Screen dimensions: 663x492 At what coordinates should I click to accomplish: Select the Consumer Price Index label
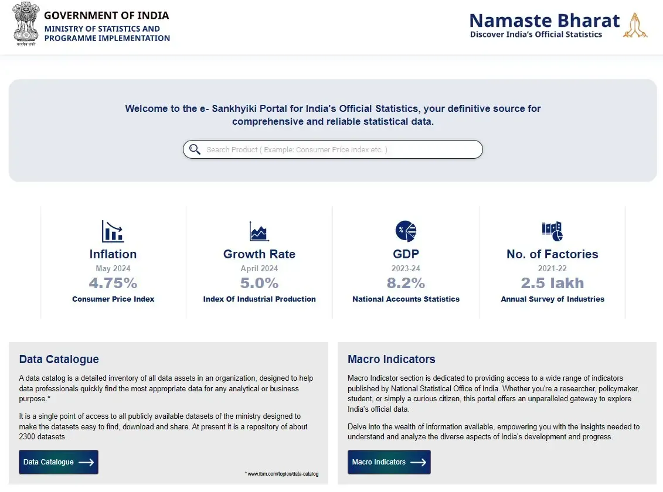point(113,299)
